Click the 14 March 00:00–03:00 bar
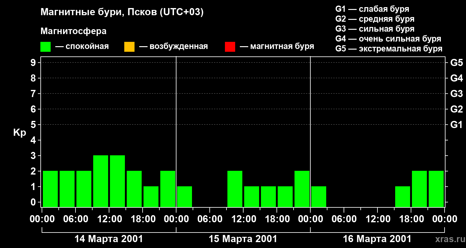This screenshot has height=248, width=466. pos(50,189)
